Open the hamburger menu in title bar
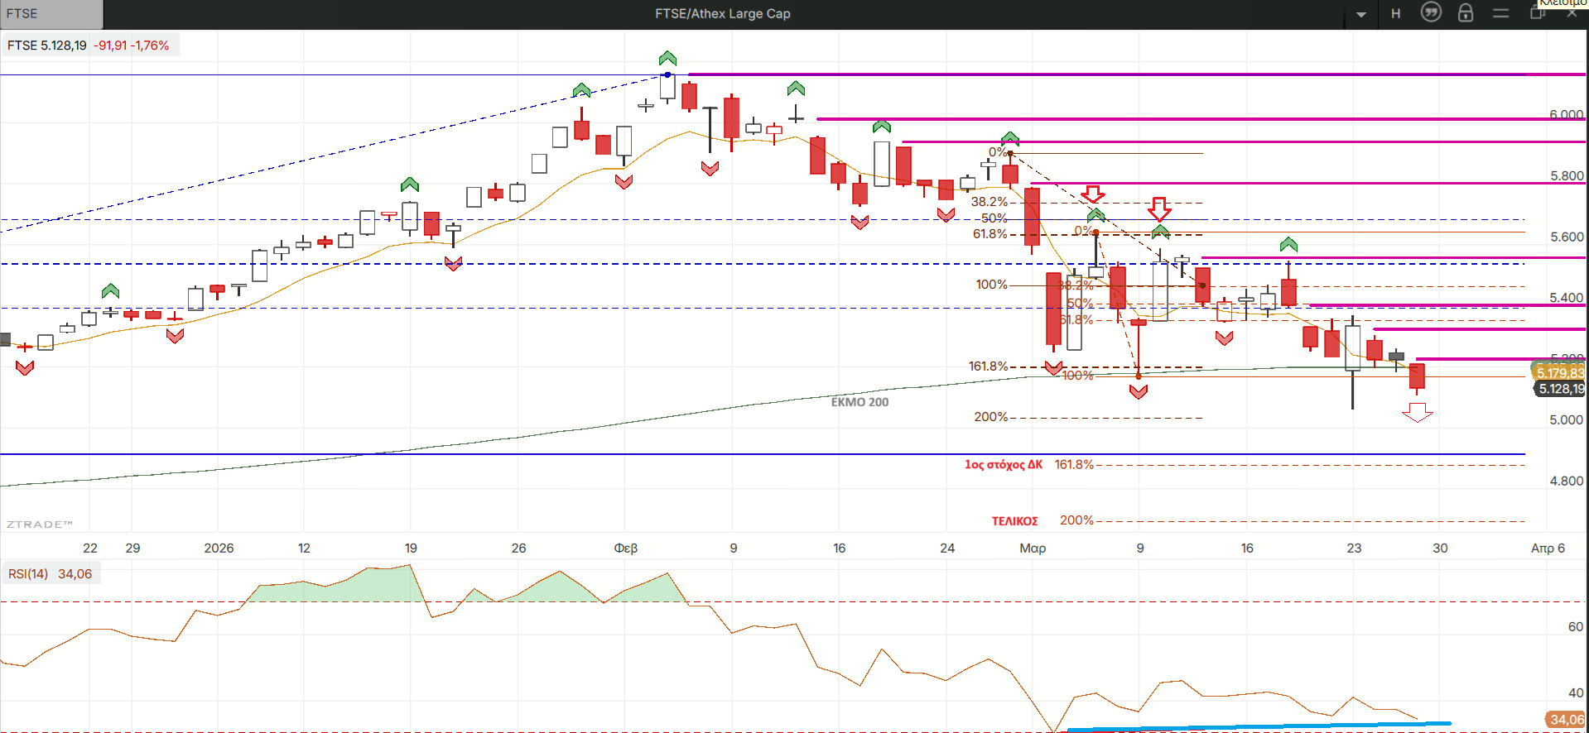 pos(1500,14)
